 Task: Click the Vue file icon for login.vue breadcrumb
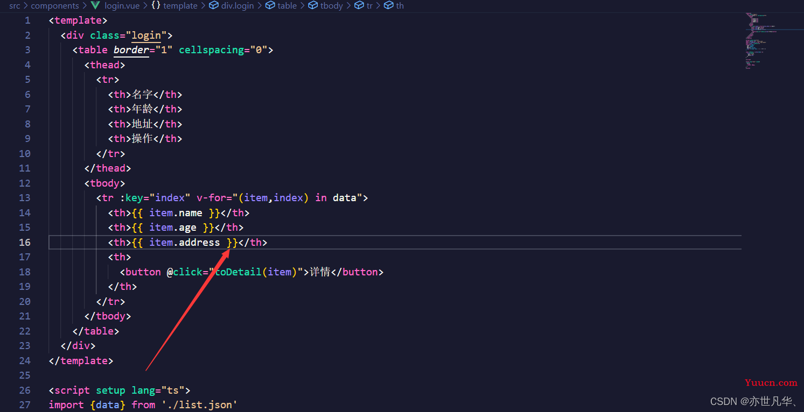tap(96, 6)
